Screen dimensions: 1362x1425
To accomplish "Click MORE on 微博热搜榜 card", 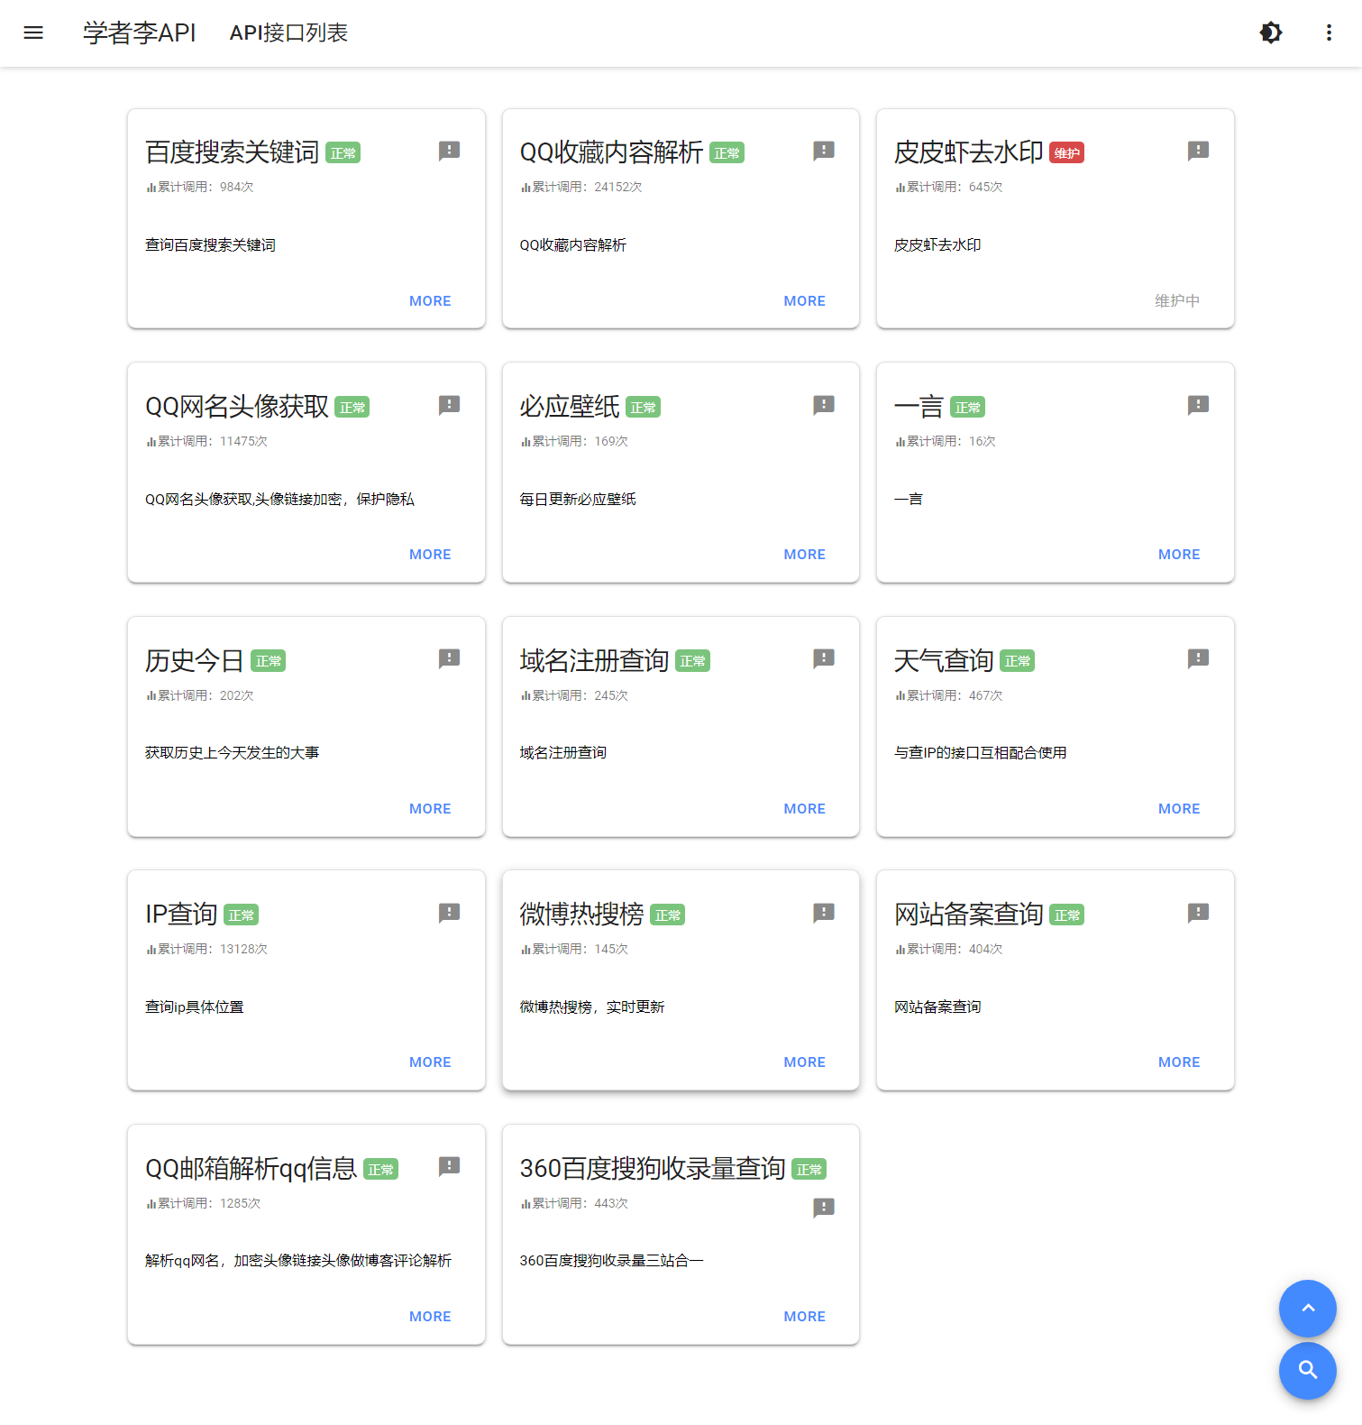I will [805, 1062].
